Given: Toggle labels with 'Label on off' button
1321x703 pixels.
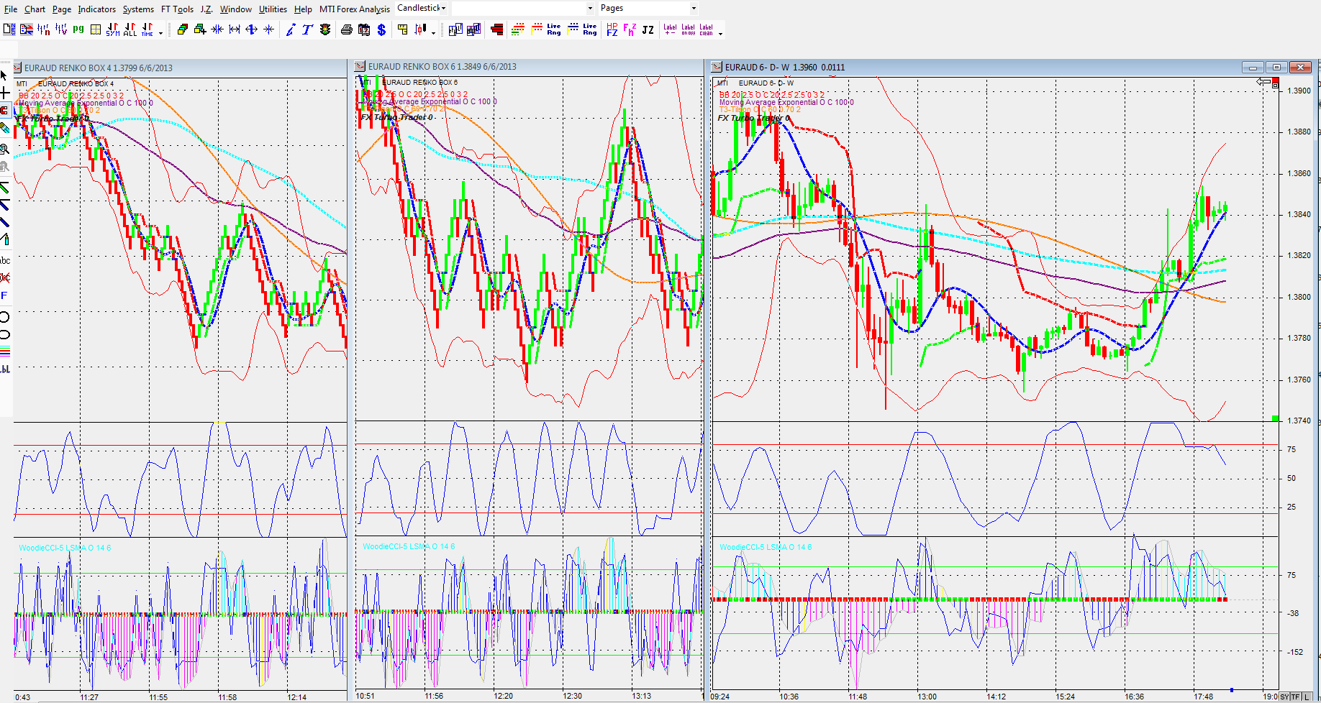Looking at the screenshot, I should pos(689,29).
